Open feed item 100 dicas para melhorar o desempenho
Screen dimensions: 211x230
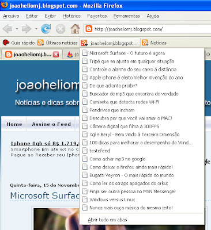(x=141, y=143)
